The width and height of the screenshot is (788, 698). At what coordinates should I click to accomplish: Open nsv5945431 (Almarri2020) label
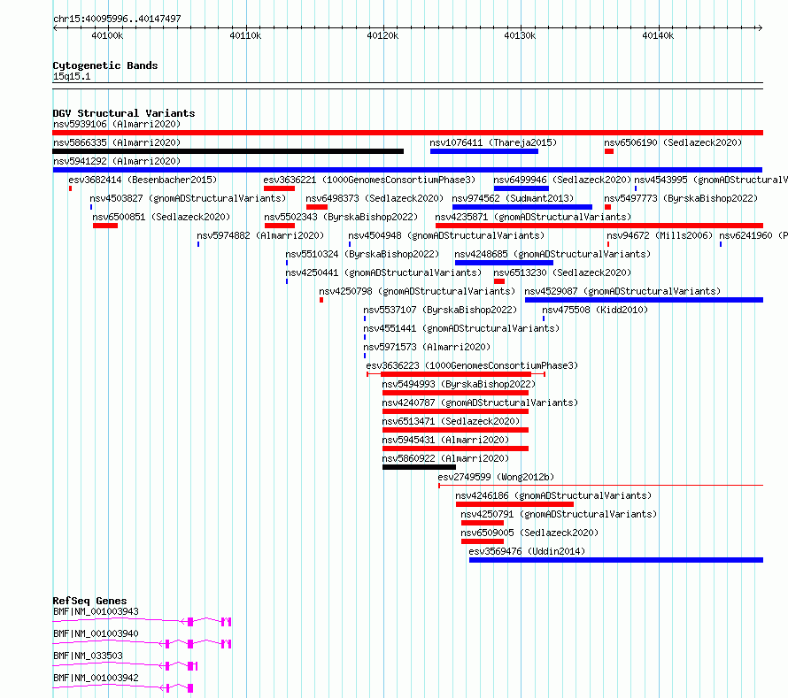pyautogui.click(x=445, y=440)
